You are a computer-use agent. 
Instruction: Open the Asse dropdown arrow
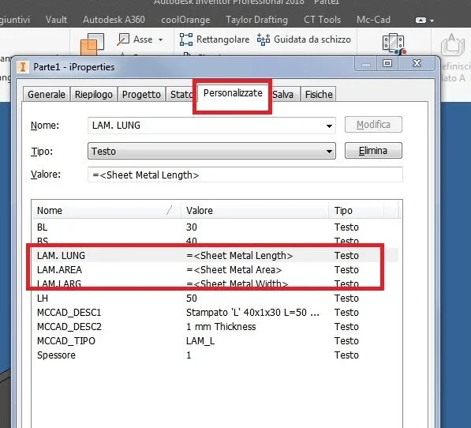161,40
